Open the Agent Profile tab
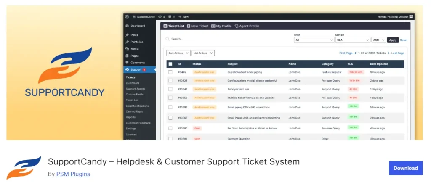The width and height of the screenshot is (431, 185). [x=247, y=26]
